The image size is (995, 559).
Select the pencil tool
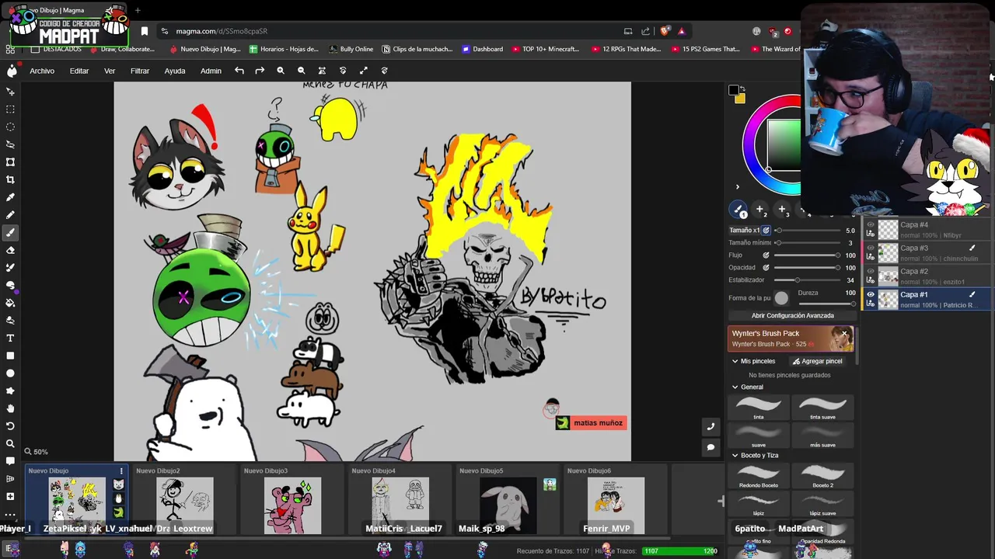(10, 215)
